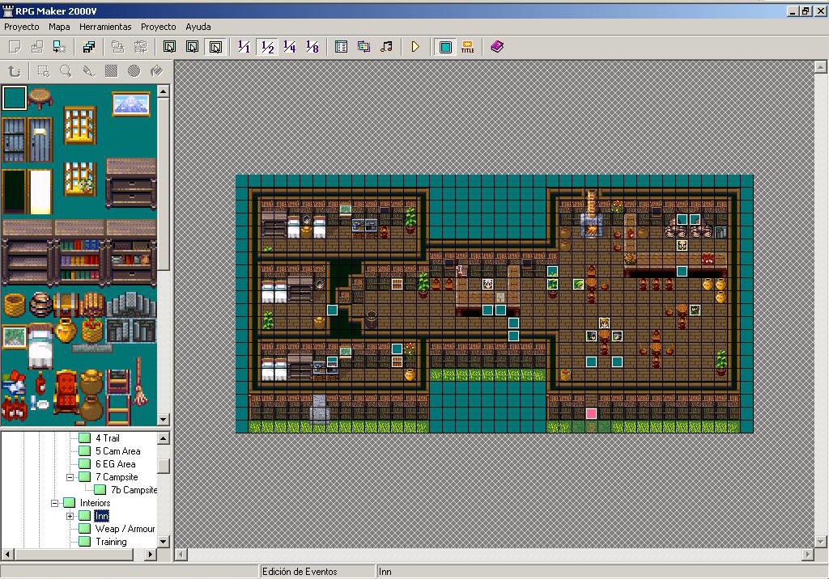Click the Close Project toolbar icon

(60, 47)
